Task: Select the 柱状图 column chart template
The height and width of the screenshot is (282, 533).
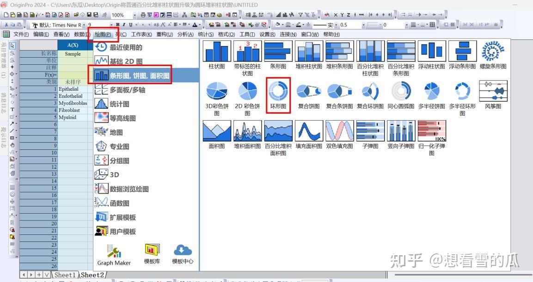Action: click(x=217, y=55)
